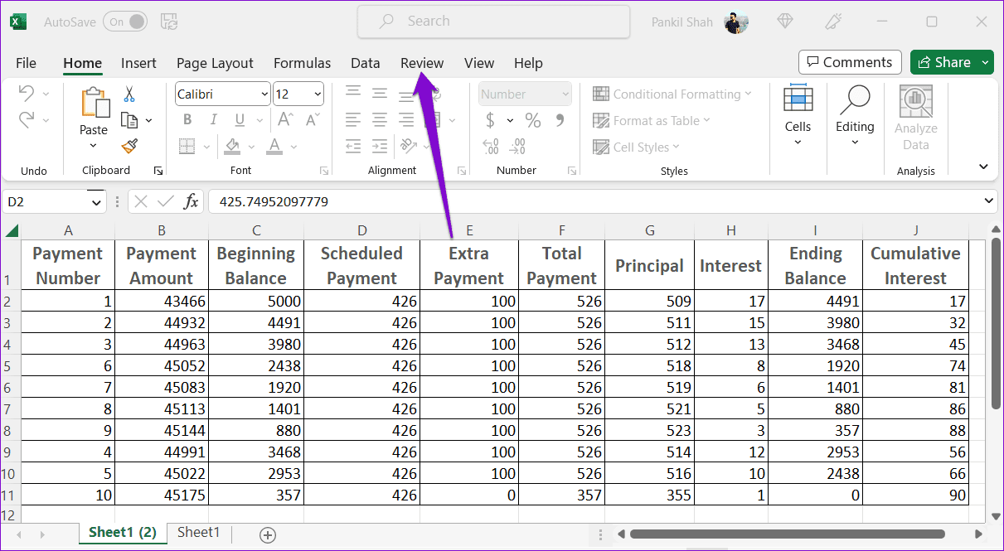Viewport: 1004px width, 551px height.
Task: Open the Help tab
Action: 528,63
